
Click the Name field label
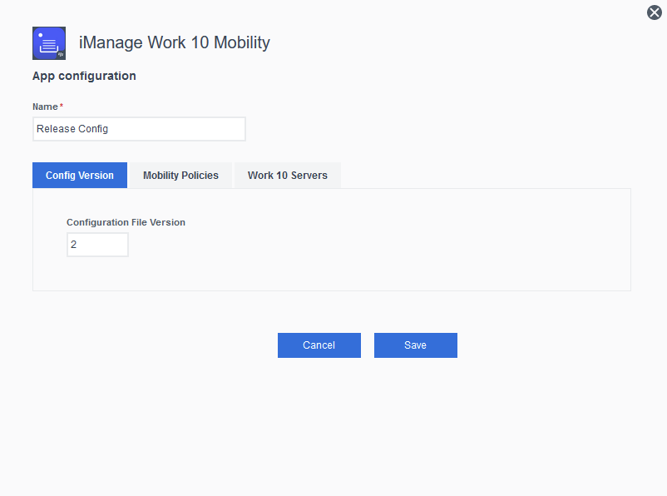(45, 107)
